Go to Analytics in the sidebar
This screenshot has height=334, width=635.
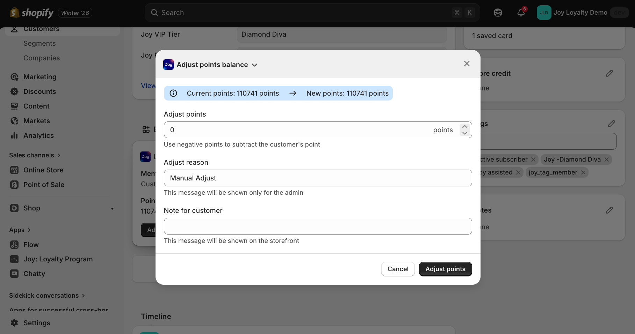[38, 135]
